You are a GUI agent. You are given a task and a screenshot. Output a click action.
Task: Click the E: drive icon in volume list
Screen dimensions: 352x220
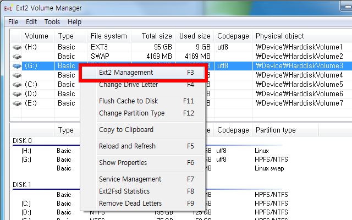[17, 103]
